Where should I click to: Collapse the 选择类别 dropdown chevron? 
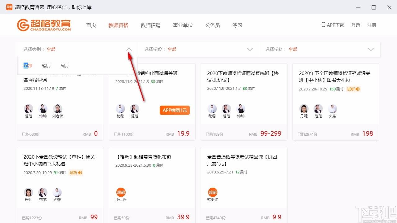pyautogui.click(x=129, y=49)
